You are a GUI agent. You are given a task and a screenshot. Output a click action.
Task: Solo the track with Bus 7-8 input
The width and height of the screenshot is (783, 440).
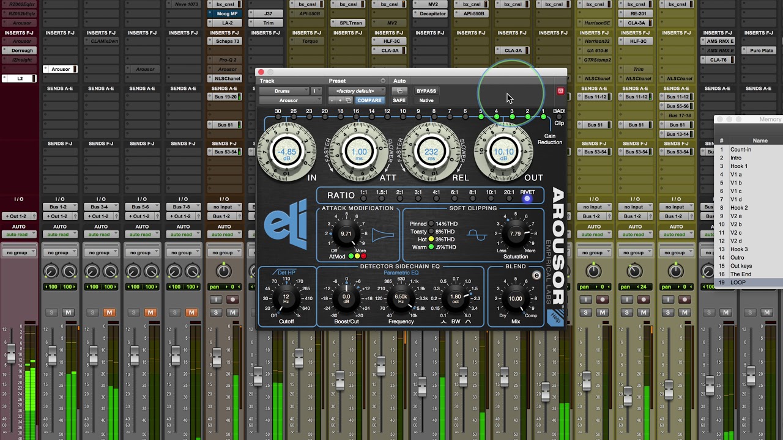click(x=175, y=312)
